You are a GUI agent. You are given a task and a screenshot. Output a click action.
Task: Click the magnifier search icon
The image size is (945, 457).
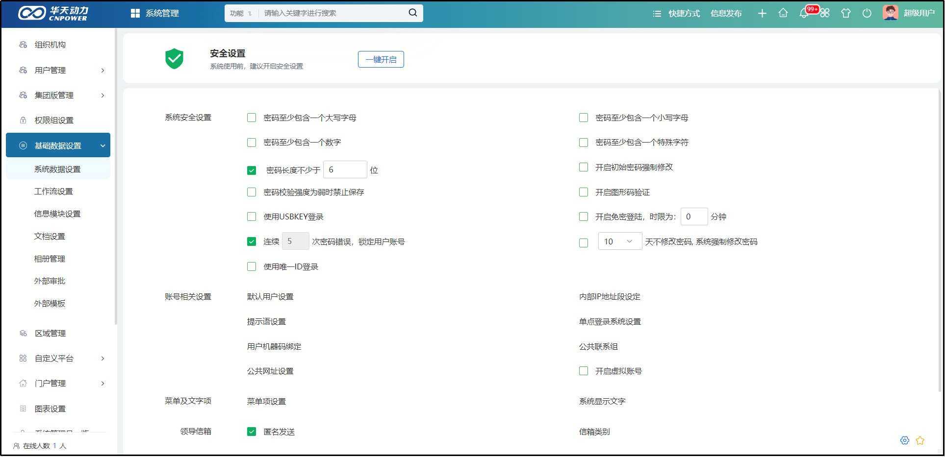point(413,13)
